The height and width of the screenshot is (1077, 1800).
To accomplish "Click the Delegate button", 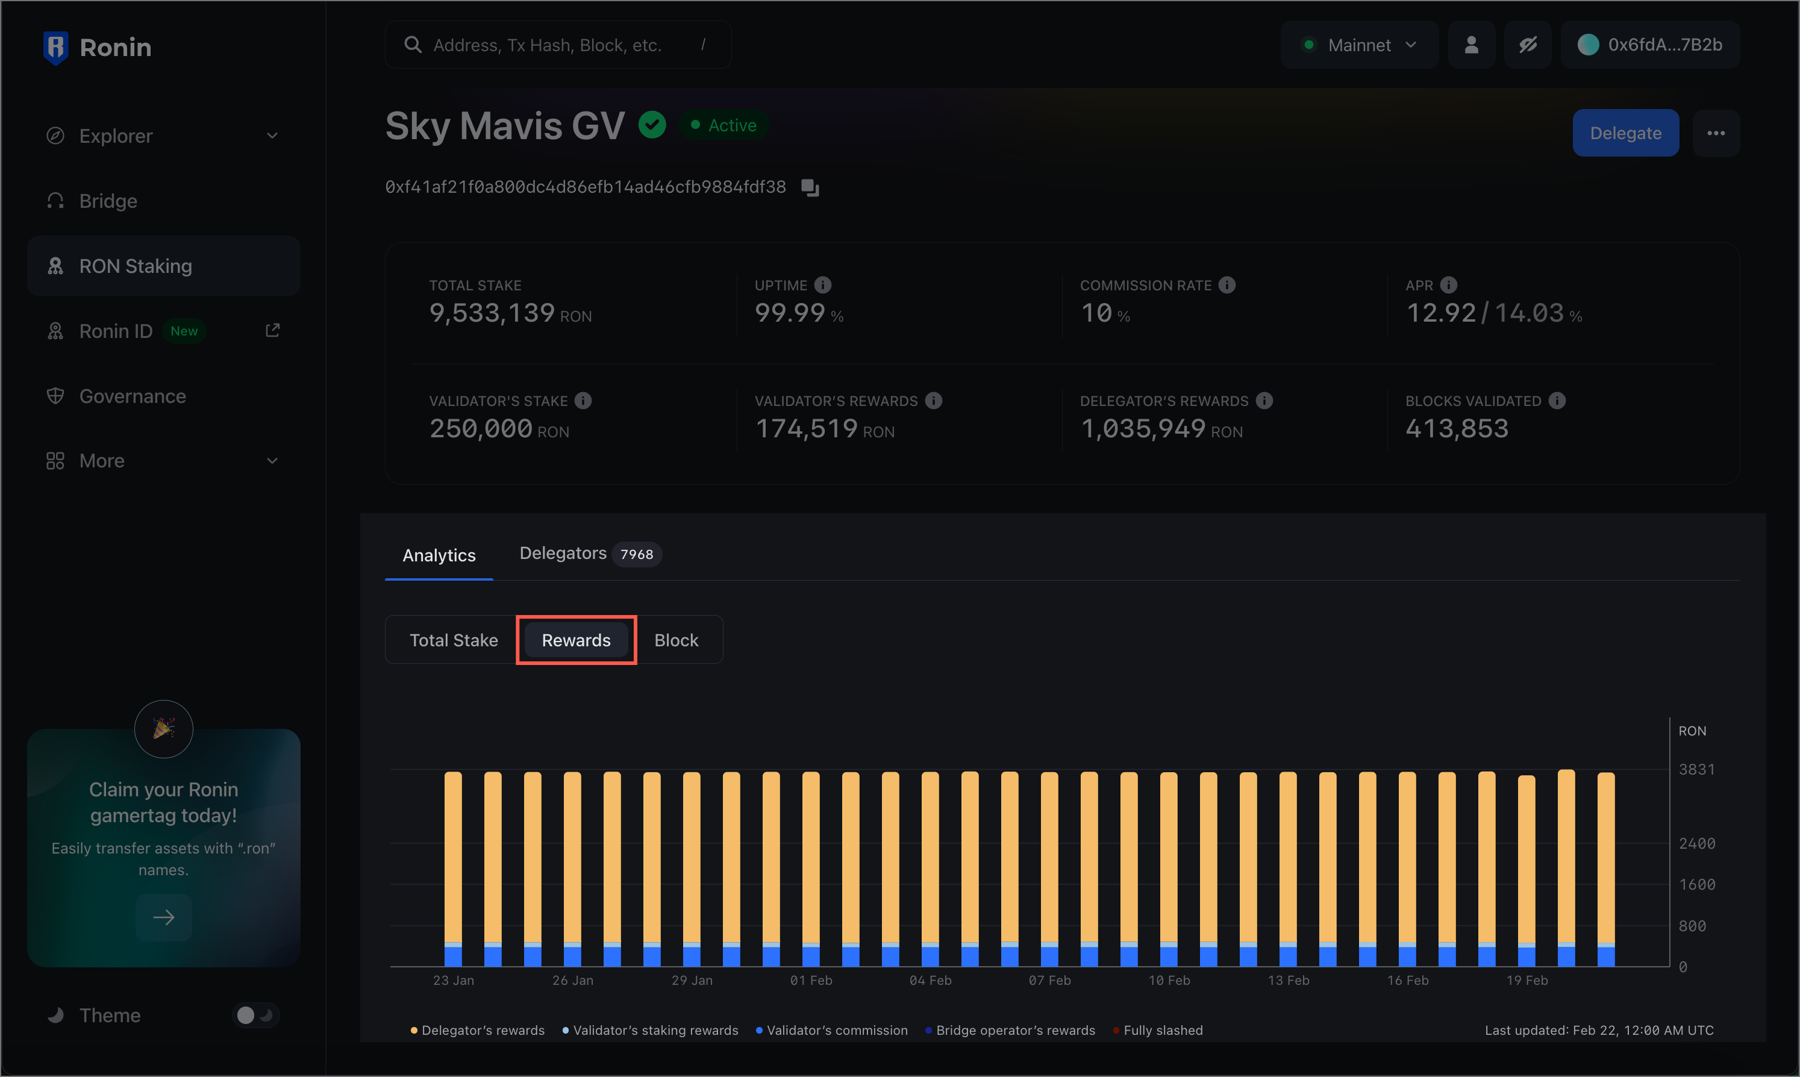I will point(1625,134).
